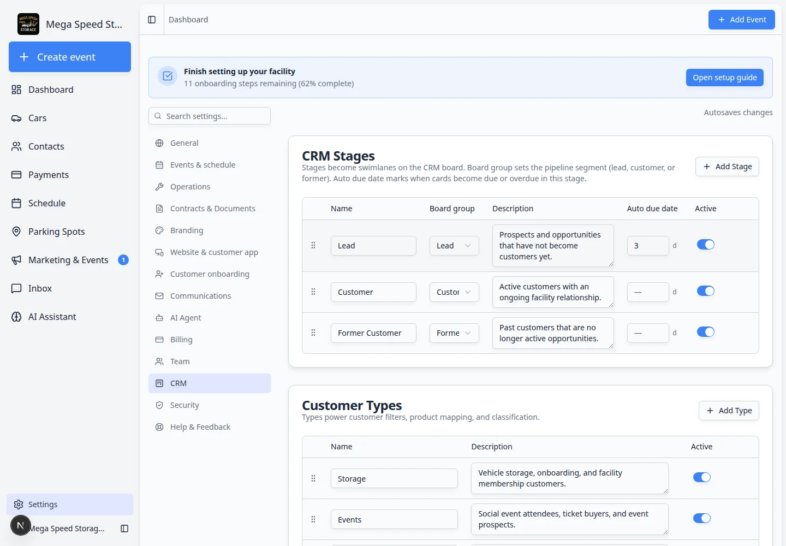
Task: Click the Inbox message icon
Action: click(x=16, y=288)
